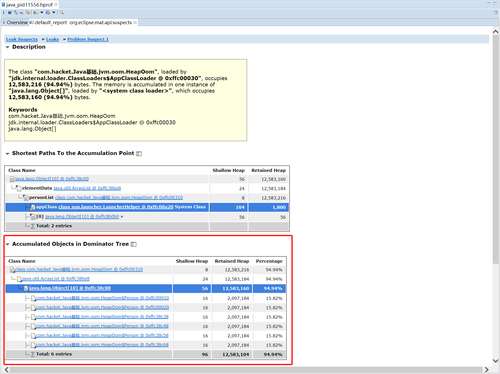500x374 pixels.
Task: Open the Histogram bar chart icon
Action: (x=10, y=12)
